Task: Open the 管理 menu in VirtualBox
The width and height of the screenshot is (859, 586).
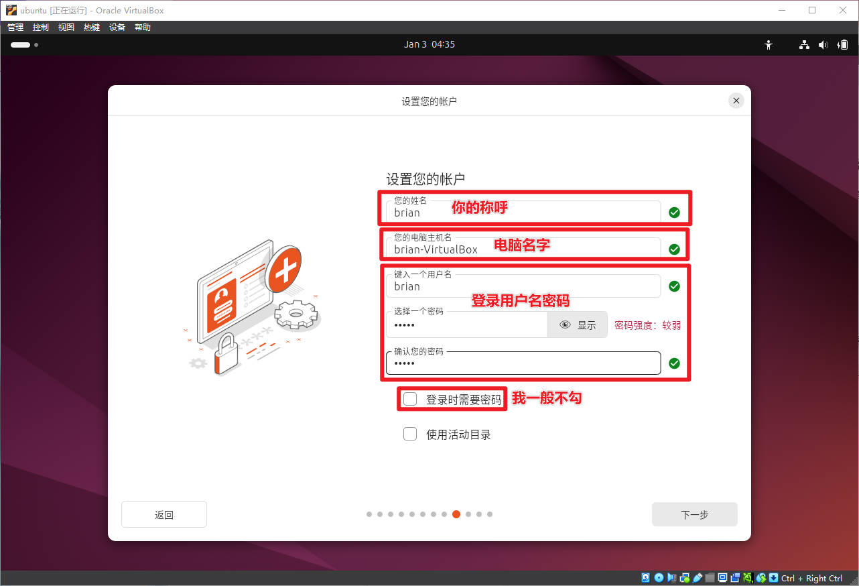Action: tap(15, 27)
